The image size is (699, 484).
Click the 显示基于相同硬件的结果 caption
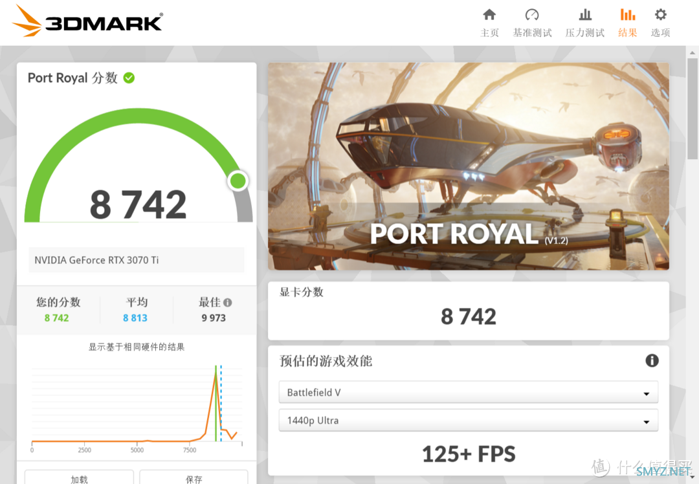click(137, 347)
